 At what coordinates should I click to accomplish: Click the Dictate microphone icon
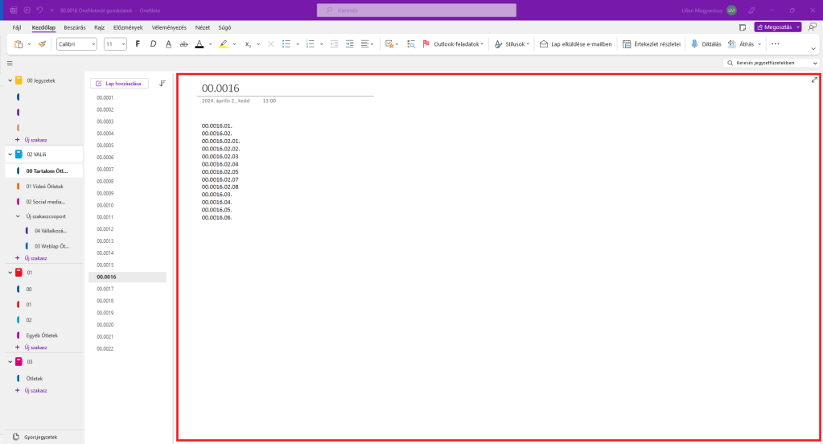tap(694, 44)
